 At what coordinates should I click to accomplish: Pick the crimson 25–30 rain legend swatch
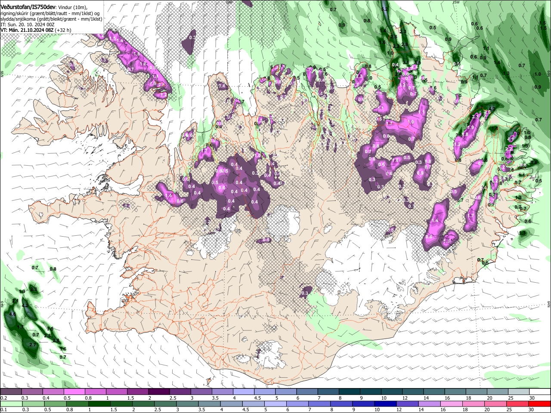click(518, 404)
